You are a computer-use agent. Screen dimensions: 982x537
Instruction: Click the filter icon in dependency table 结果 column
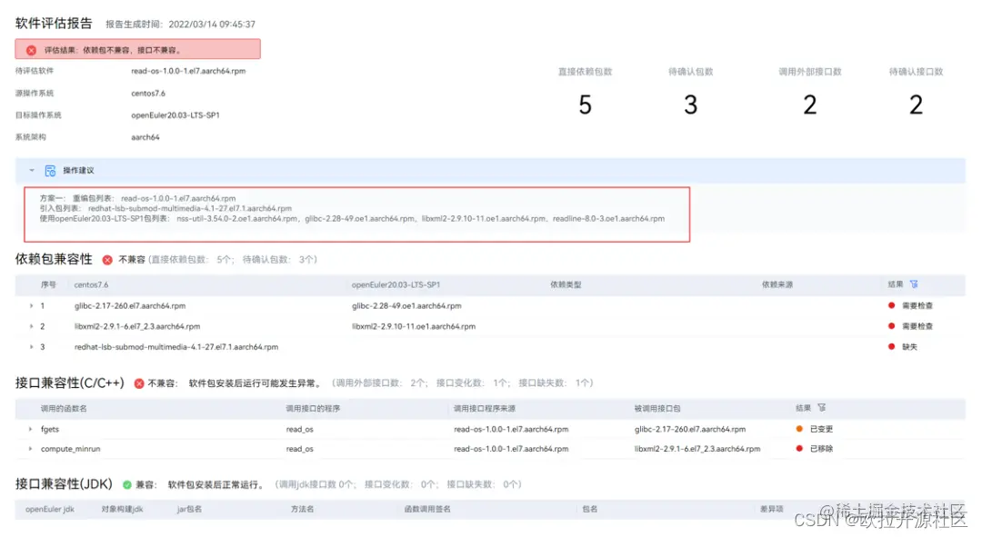coord(915,284)
